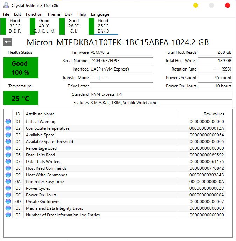Select the Disk 3 tab

(103, 26)
